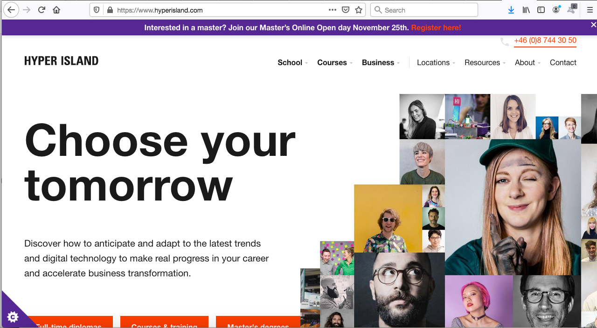
Task: Open the Contact menu item
Action: tap(563, 63)
